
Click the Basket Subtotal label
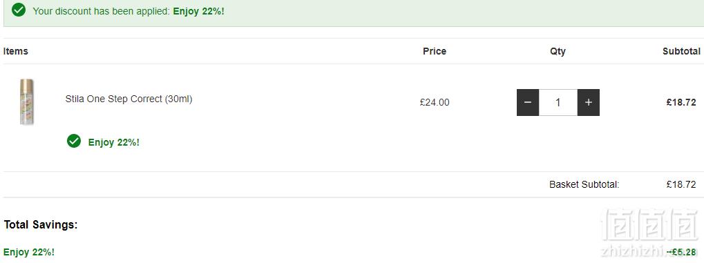tap(584, 184)
